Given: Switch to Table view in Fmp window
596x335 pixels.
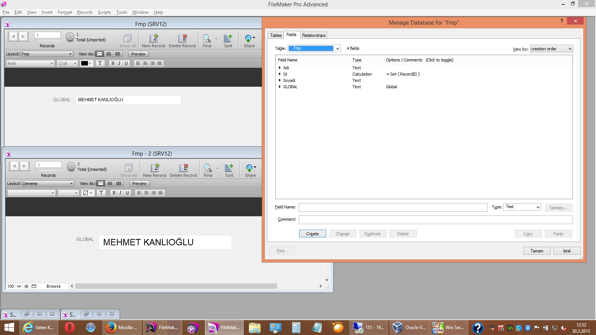Looking at the screenshot, I should tap(118, 54).
